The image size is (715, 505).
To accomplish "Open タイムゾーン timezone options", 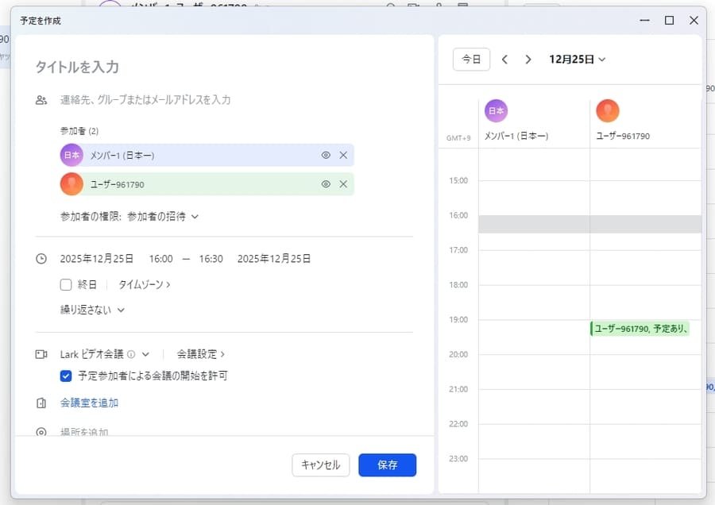I will pyautogui.click(x=145, y=284).
